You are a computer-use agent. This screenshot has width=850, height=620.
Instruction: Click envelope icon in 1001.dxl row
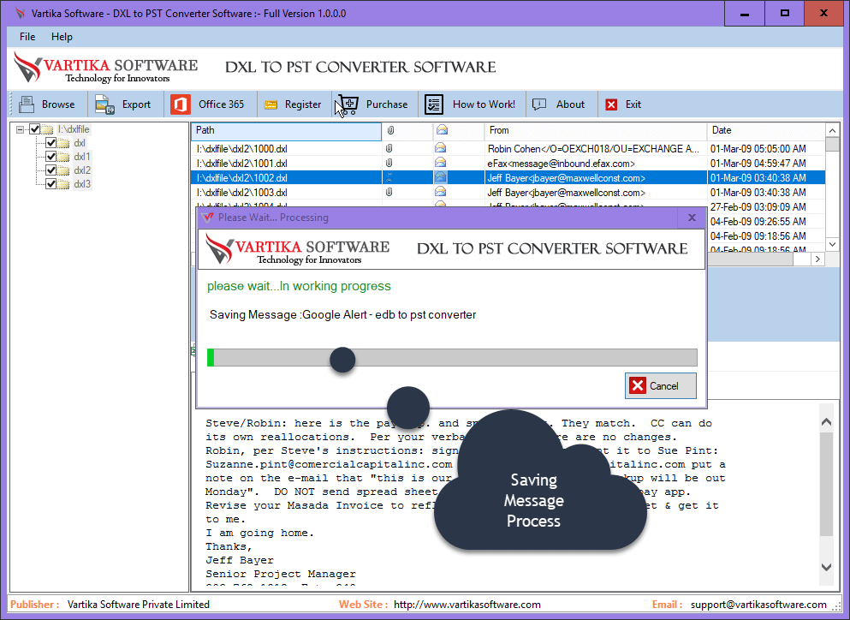[x=440, y=163]
